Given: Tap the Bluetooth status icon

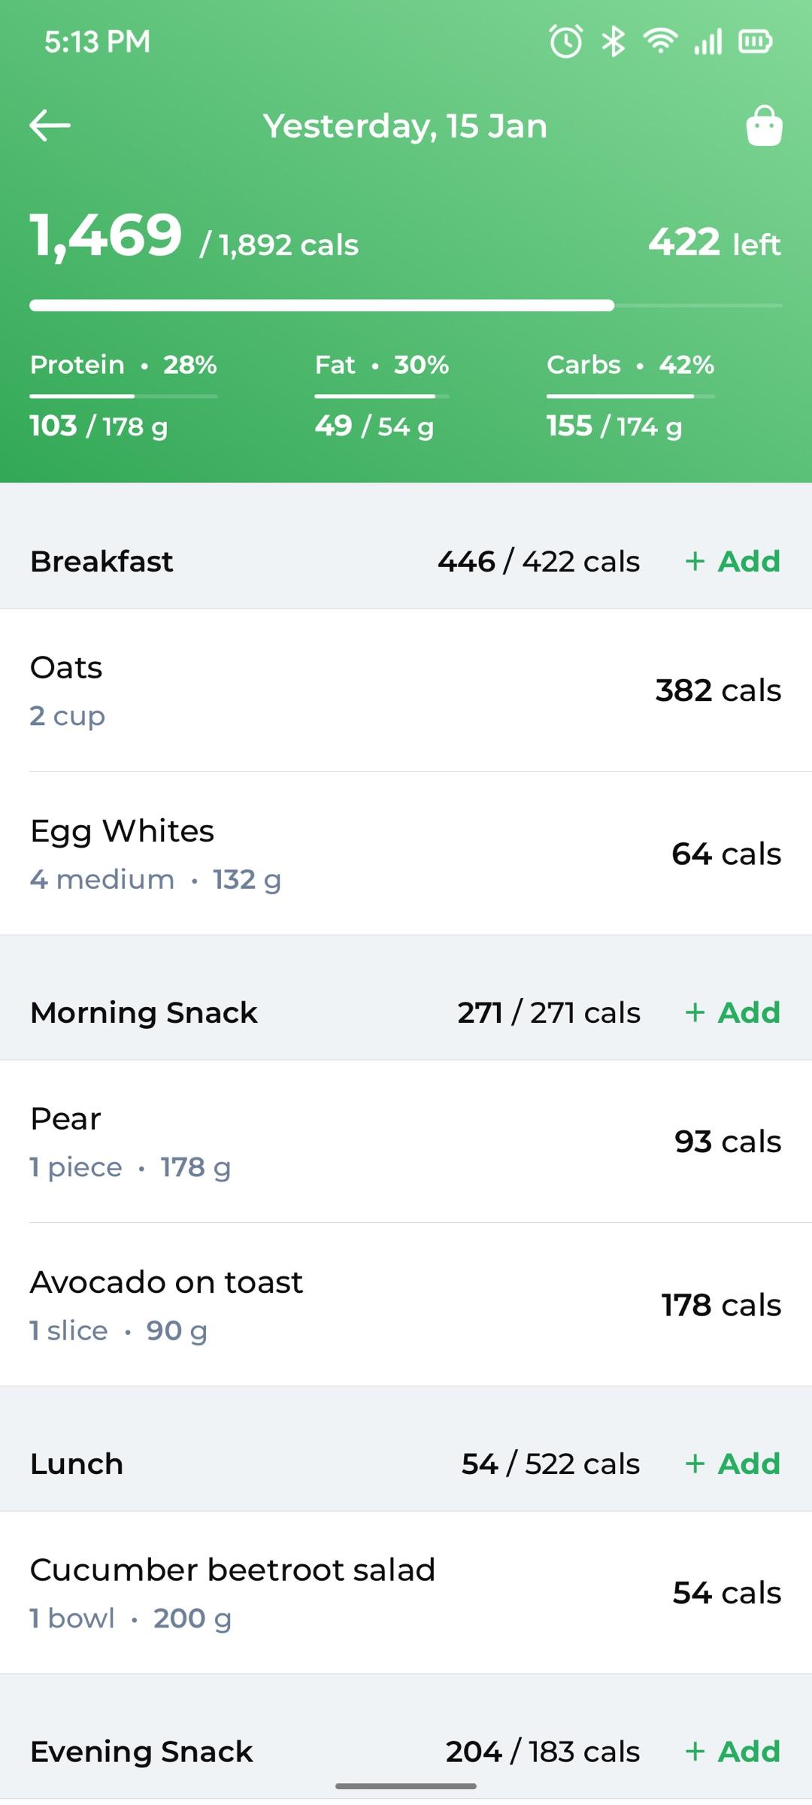Looking at the screenshot, I should coord(614,41).
